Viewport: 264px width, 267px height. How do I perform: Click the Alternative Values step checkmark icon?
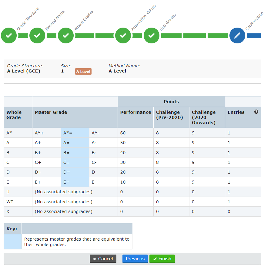click(x=123, y=35)
